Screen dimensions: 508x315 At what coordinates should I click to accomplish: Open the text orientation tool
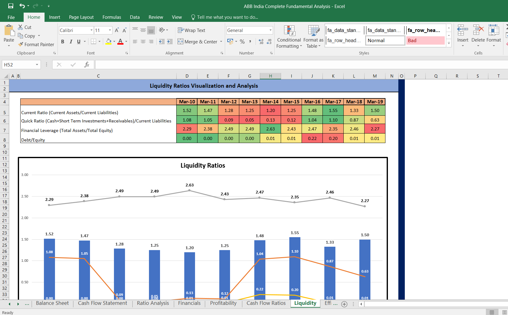(162, 30)
